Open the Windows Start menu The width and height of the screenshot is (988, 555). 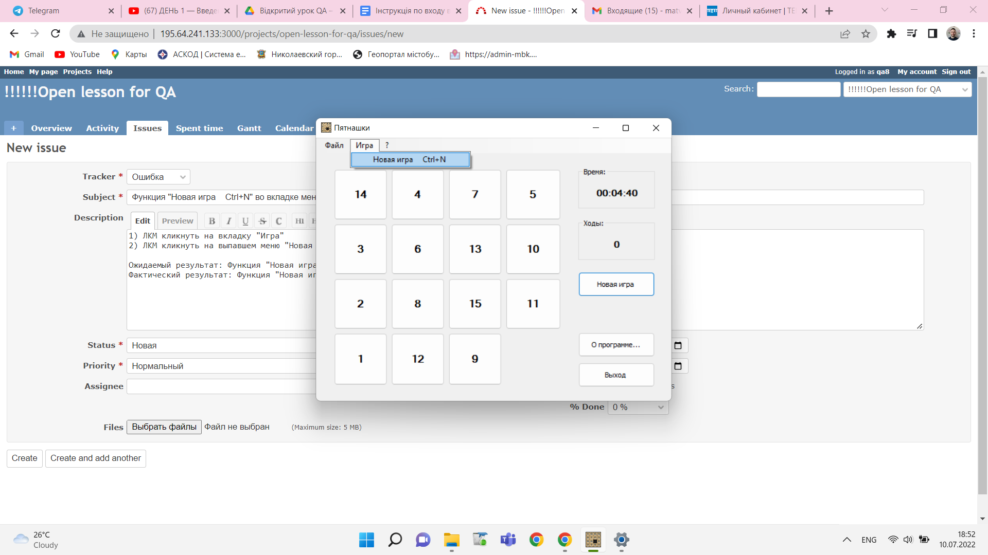pos(366,540)
